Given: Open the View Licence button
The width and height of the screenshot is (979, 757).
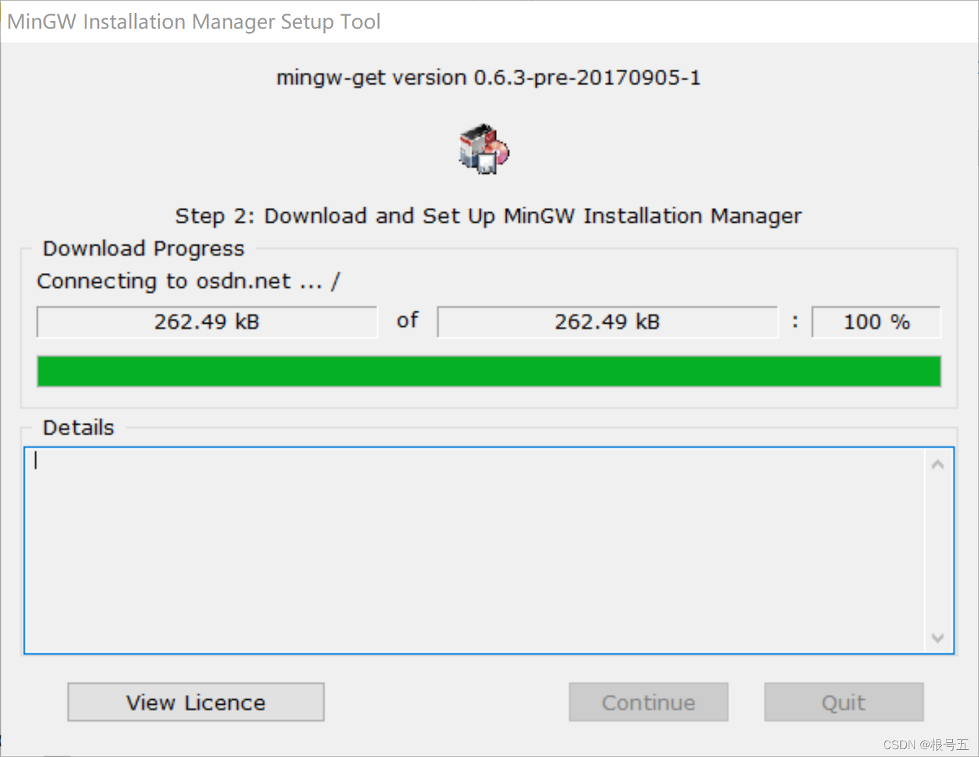Looking at the screenshot, I should click(196, 702).
